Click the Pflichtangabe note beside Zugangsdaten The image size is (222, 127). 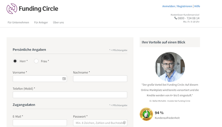tap(118, 105)
